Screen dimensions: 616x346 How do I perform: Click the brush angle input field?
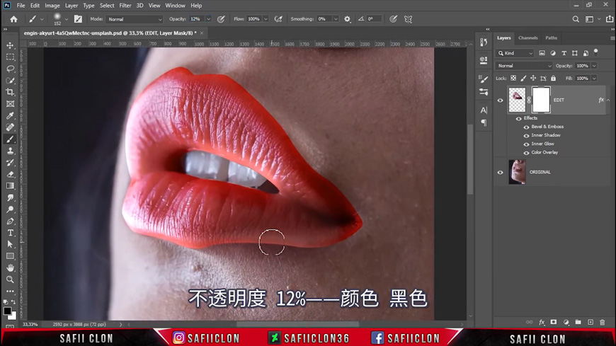(x=374, y=19)
